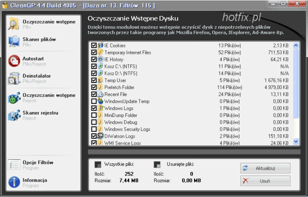This screenshot has width=308, height=197.
Task: Uncheck the IE Cookies checkbox
Action: [94, 45]
